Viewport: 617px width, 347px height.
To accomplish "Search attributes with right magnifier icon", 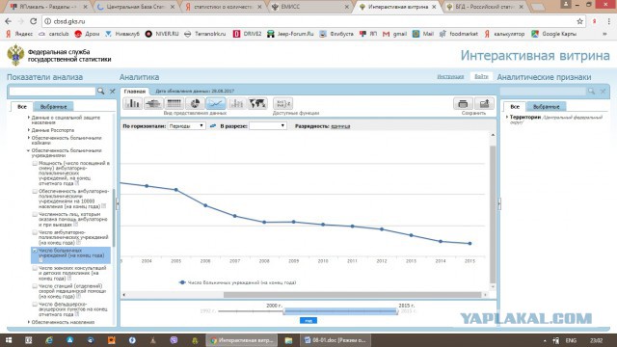I will point(591,92).
